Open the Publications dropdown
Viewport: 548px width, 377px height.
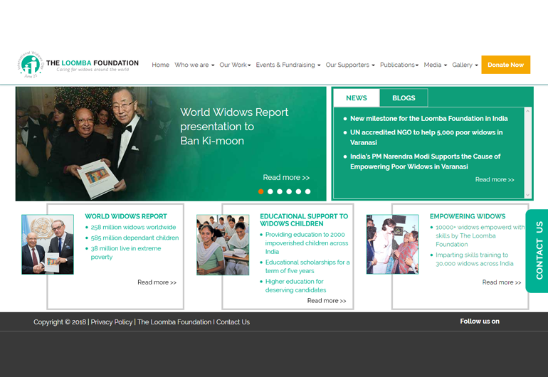(x=399, y=65)
